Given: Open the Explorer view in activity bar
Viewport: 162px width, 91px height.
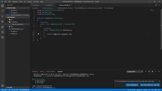Looking at the screenshot, I should click(3, 6).
